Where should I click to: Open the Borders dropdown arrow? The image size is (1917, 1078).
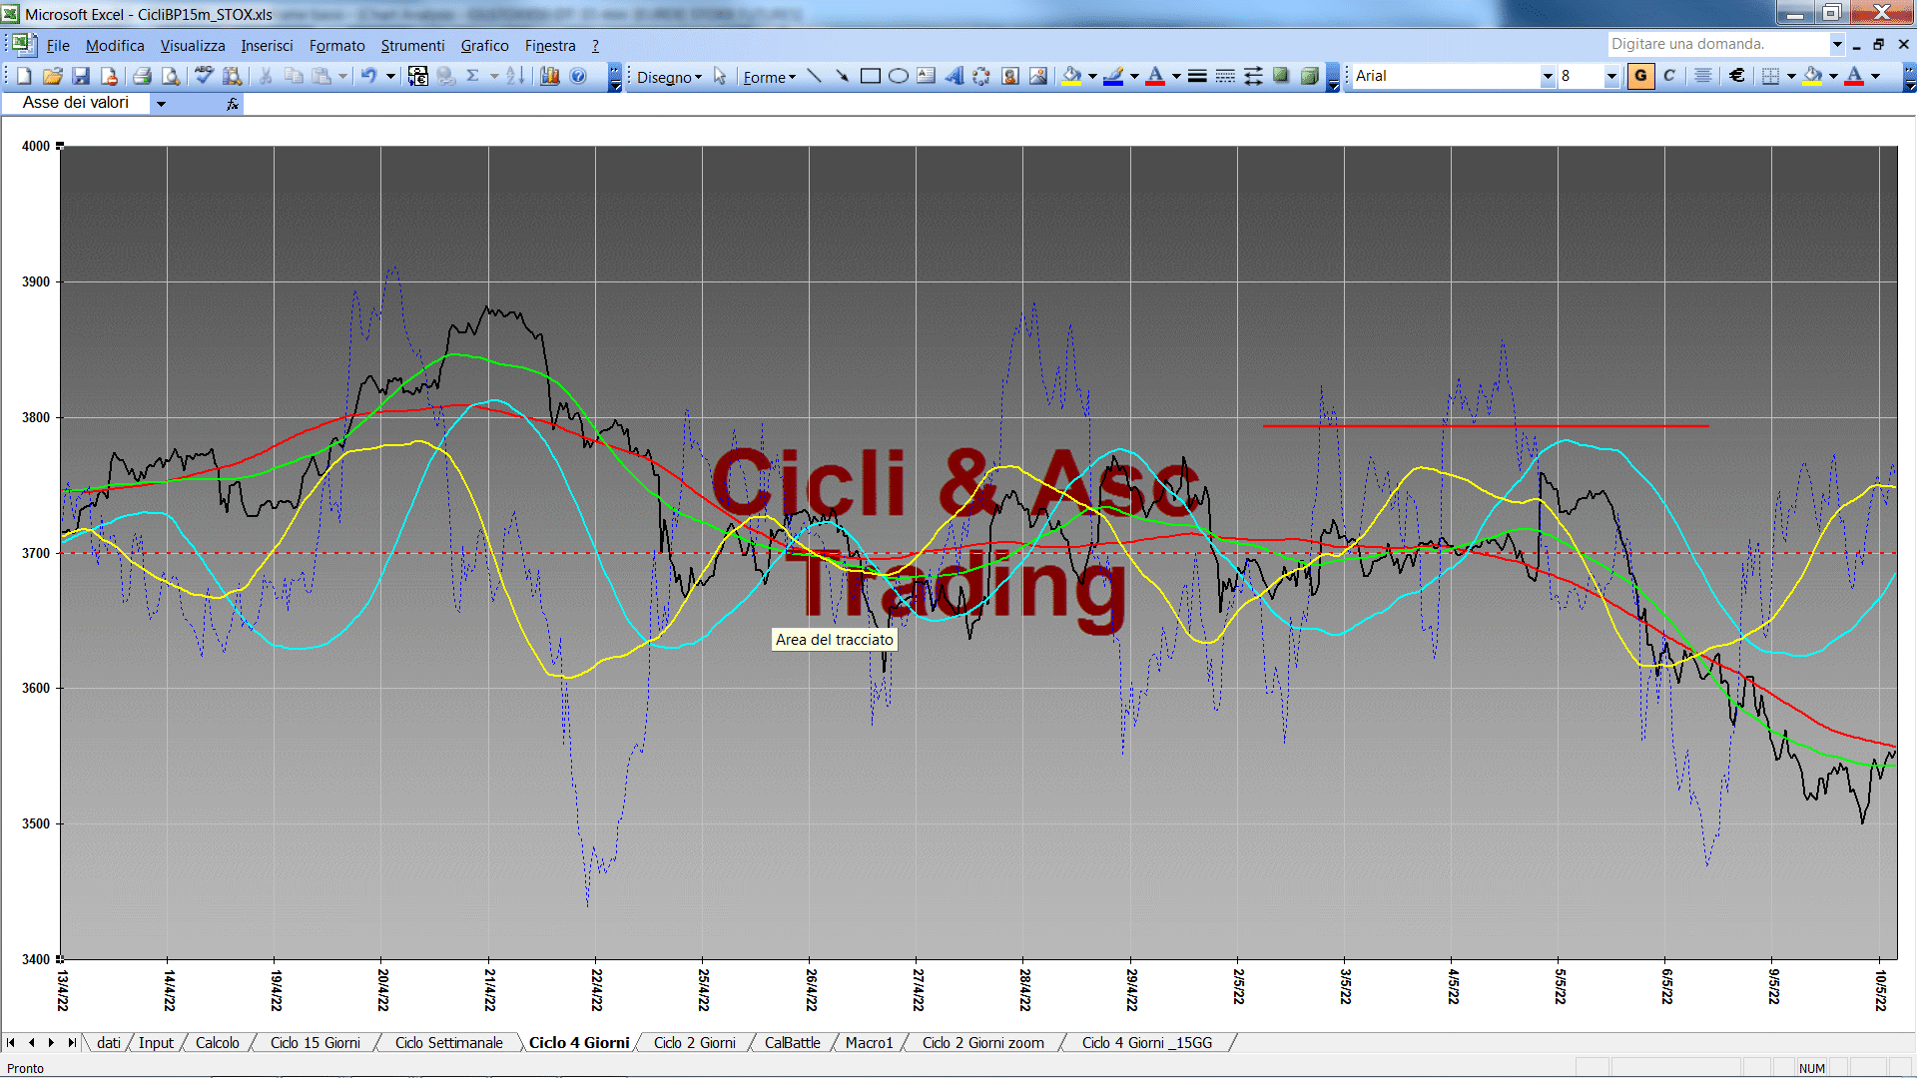pos(1791,76)
